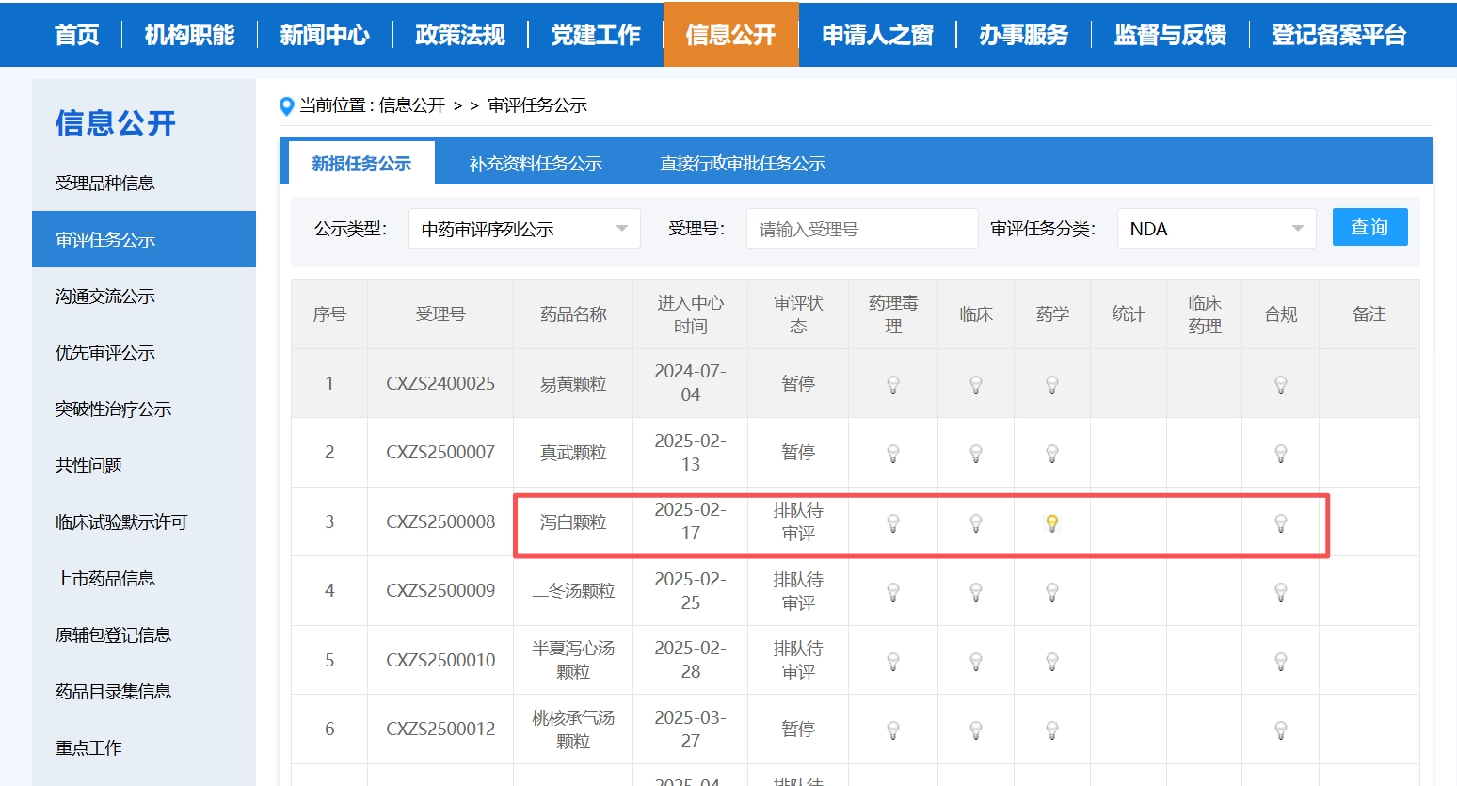Click 临床 bulb icon for 易黄颗粒

pos(976,385)
